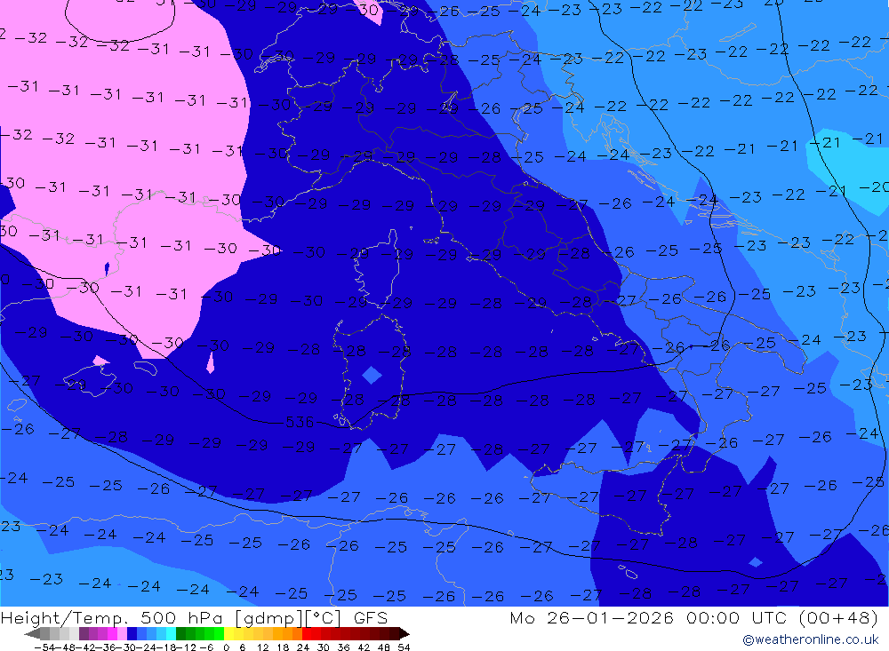Select the title text 'Height/Temp. 500 hPa [gdmp][°C] GFS'
The height and width of the screenshot is (651, 889).
[195, 617]
